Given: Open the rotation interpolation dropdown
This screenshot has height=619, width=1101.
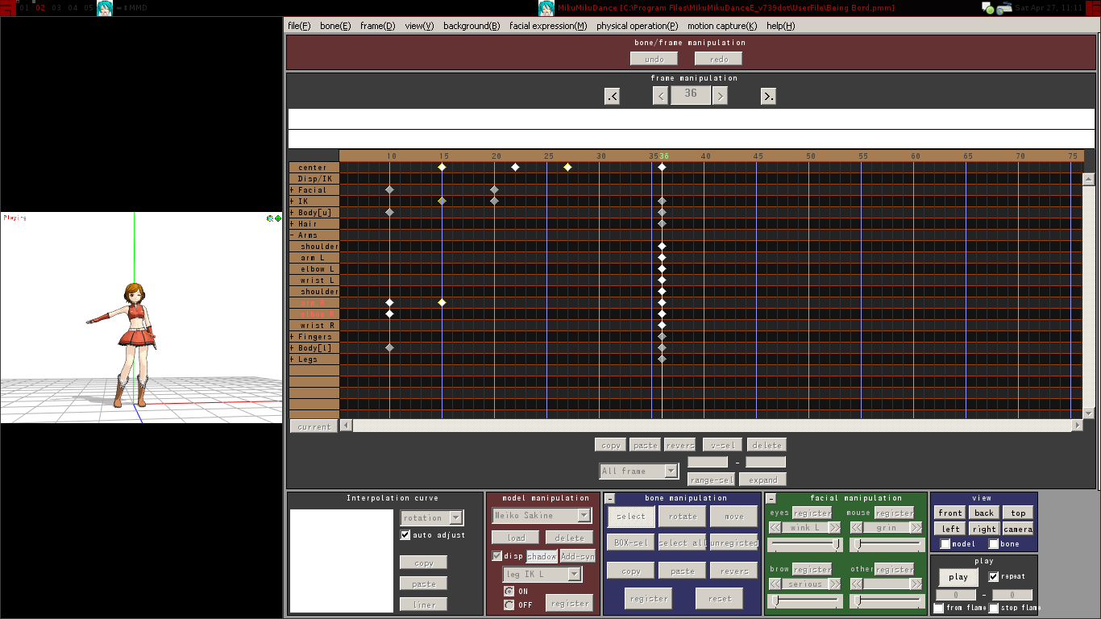Looking at the screenshot, I should click(456, 517).
